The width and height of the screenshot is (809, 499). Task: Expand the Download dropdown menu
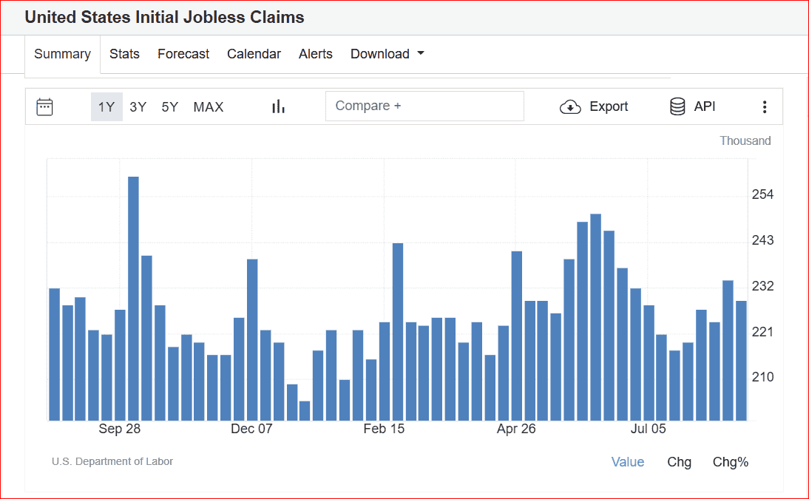[x=387, y=54]
